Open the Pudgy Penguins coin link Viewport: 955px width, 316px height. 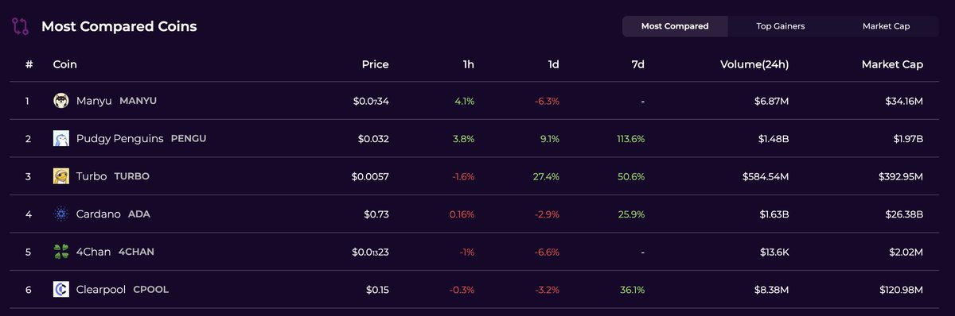(120, 138)
